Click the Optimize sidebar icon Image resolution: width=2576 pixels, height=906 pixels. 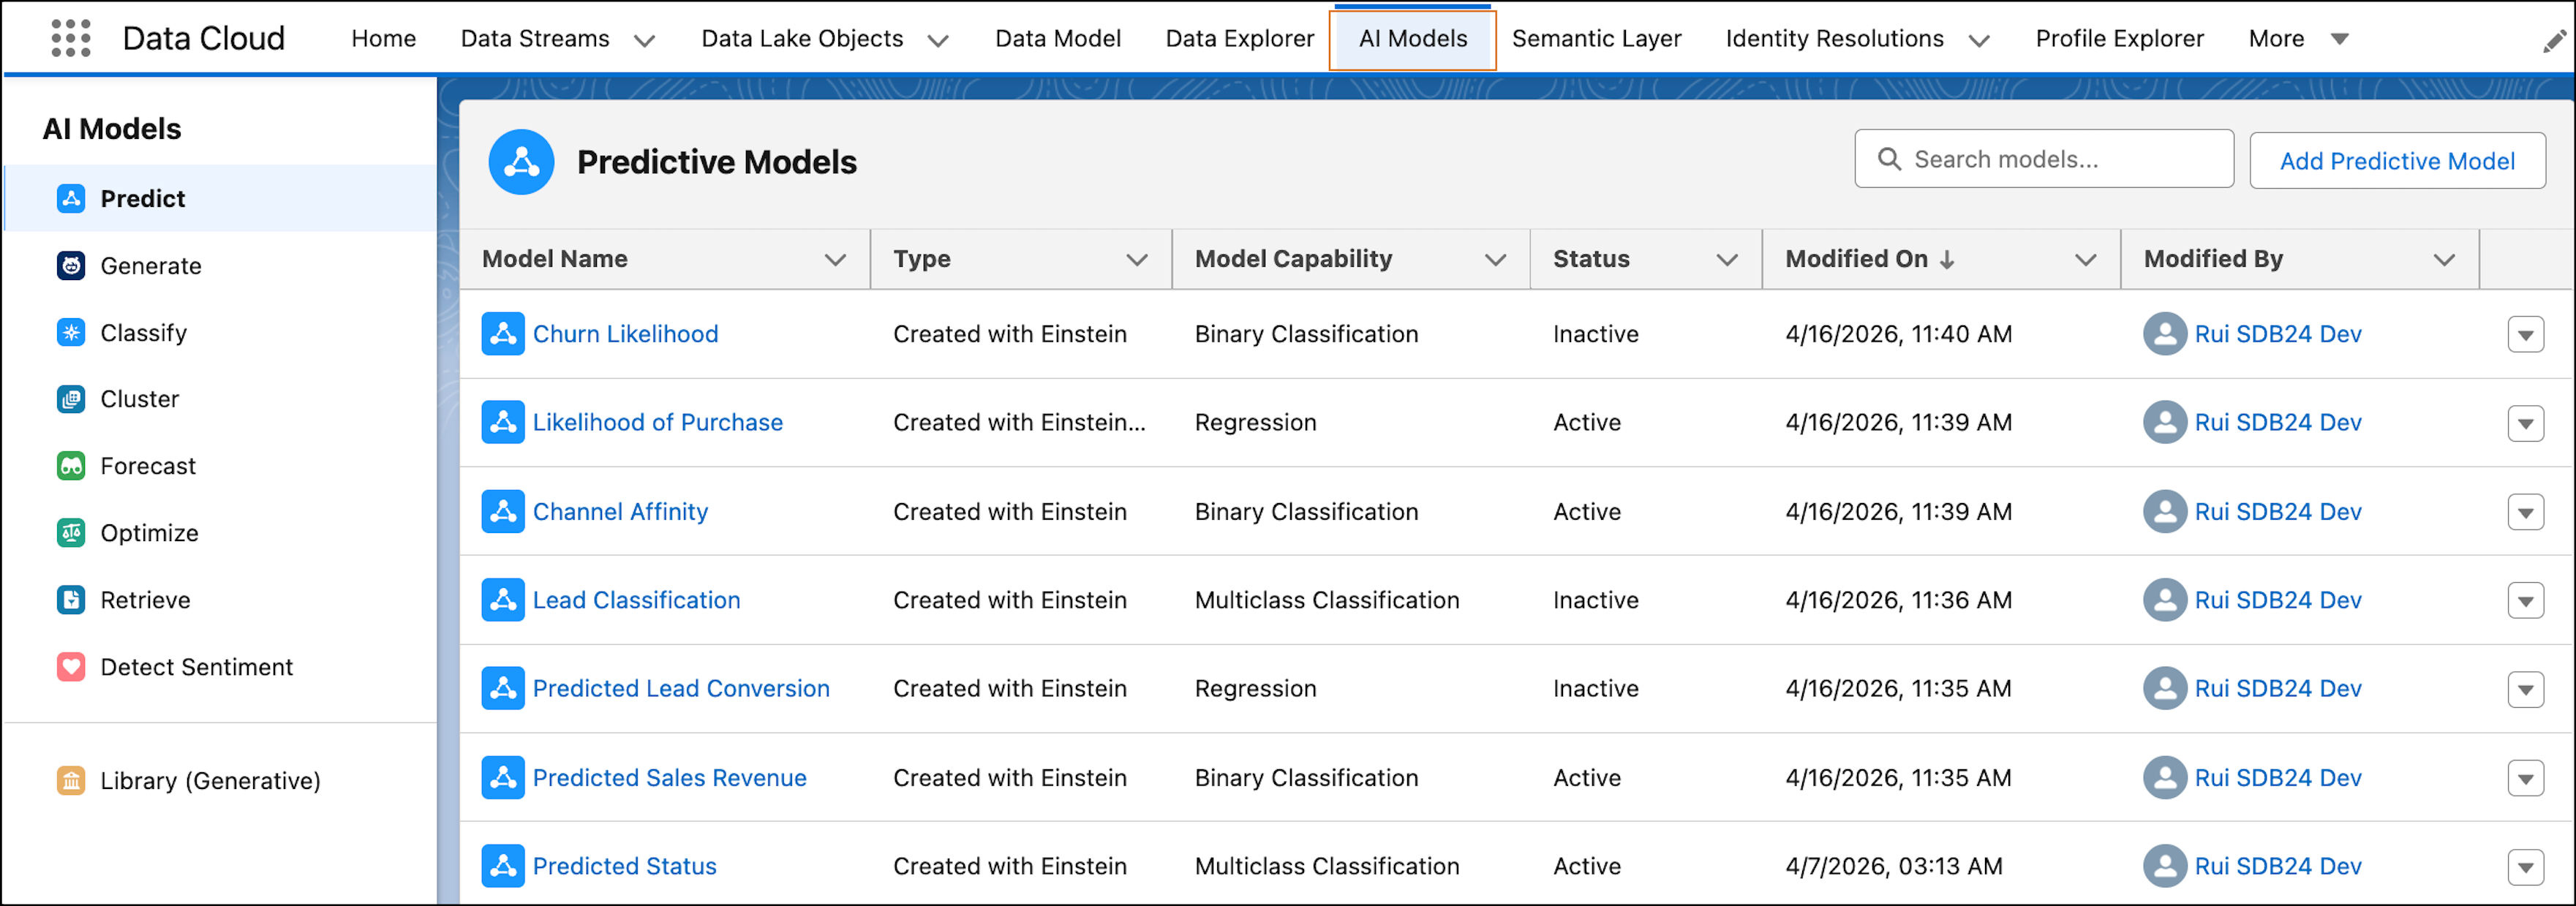click(71, 533)
